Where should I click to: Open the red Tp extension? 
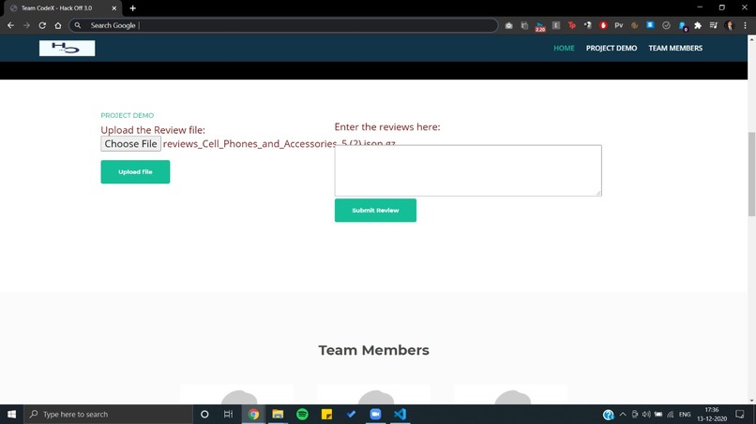[572, 25]
